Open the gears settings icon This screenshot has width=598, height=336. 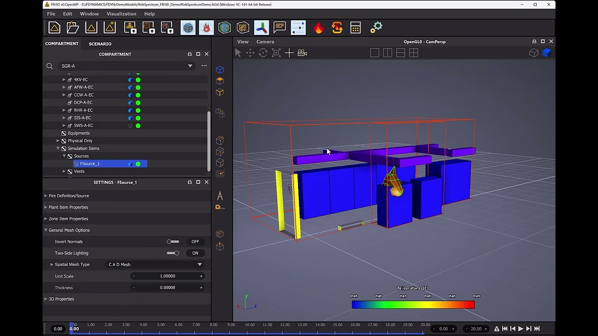376,28
